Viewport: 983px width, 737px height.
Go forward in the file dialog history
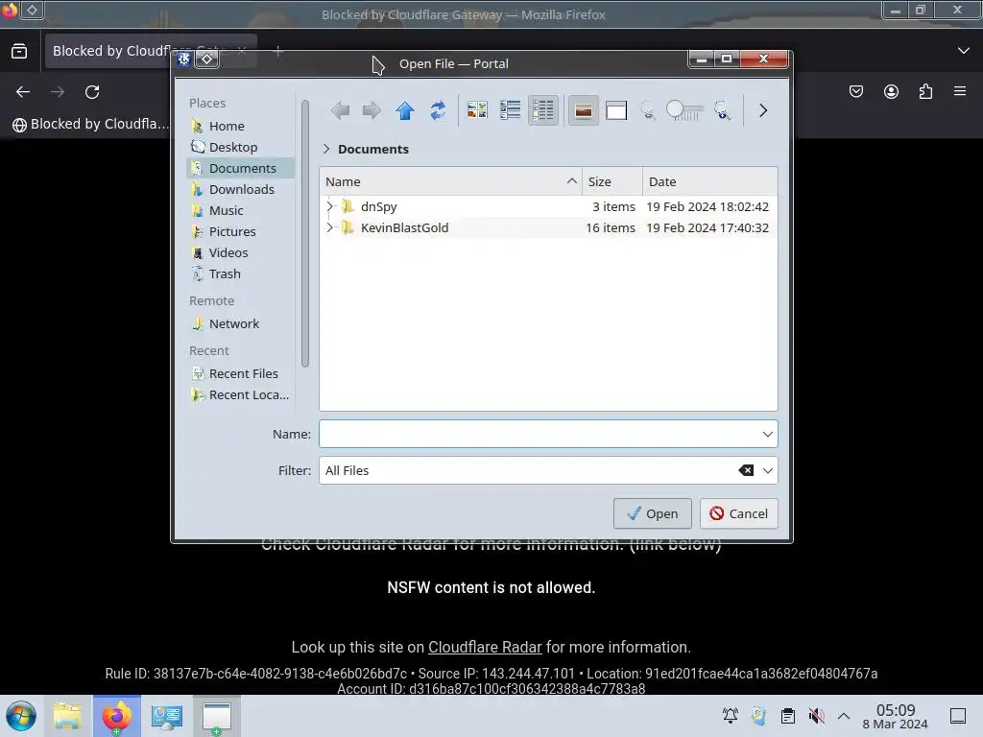click(372, 111)
